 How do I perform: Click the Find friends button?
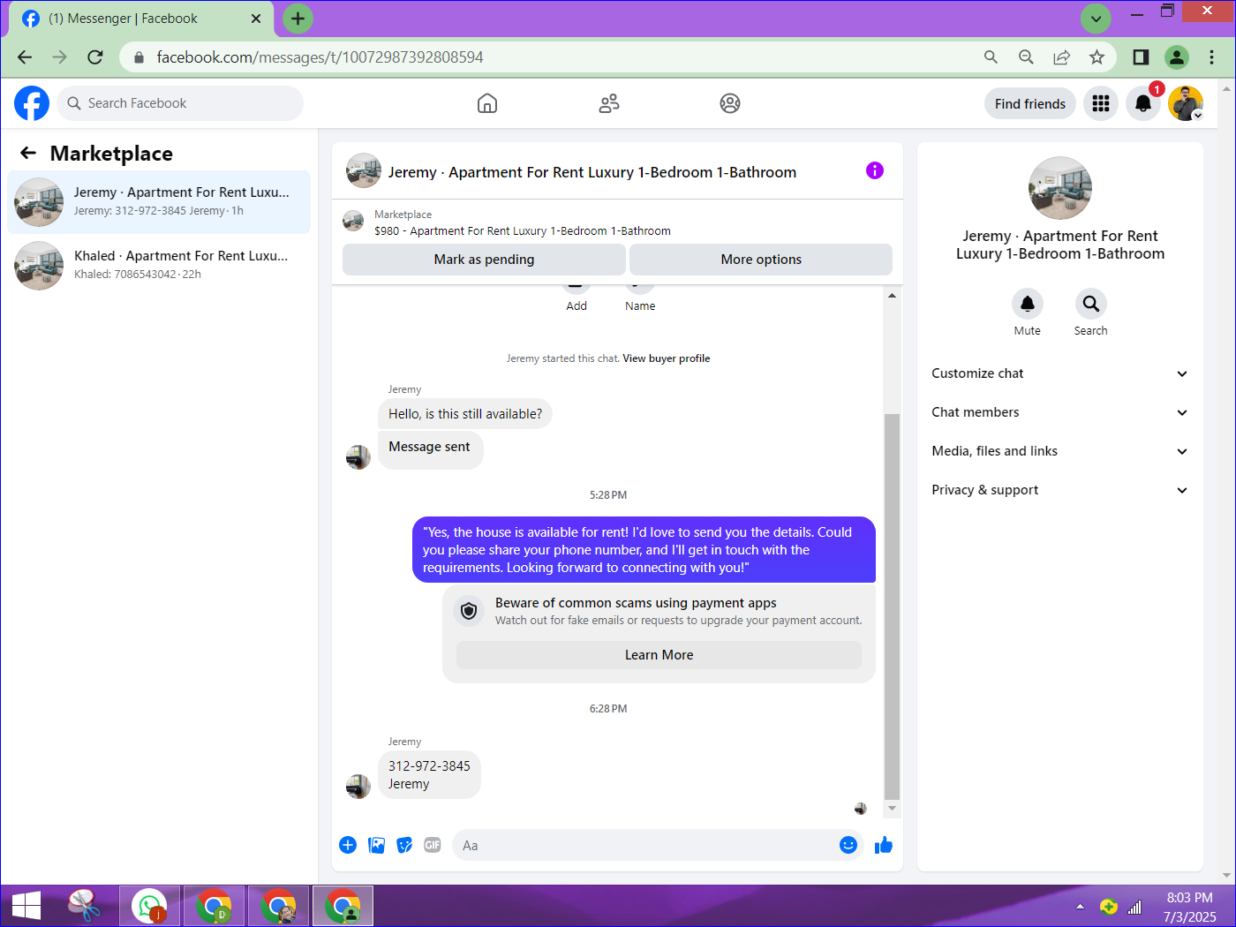coord(1030,103)
